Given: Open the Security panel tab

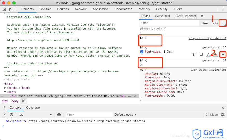Looking at the screenshot, I should (x=162, y=9).
